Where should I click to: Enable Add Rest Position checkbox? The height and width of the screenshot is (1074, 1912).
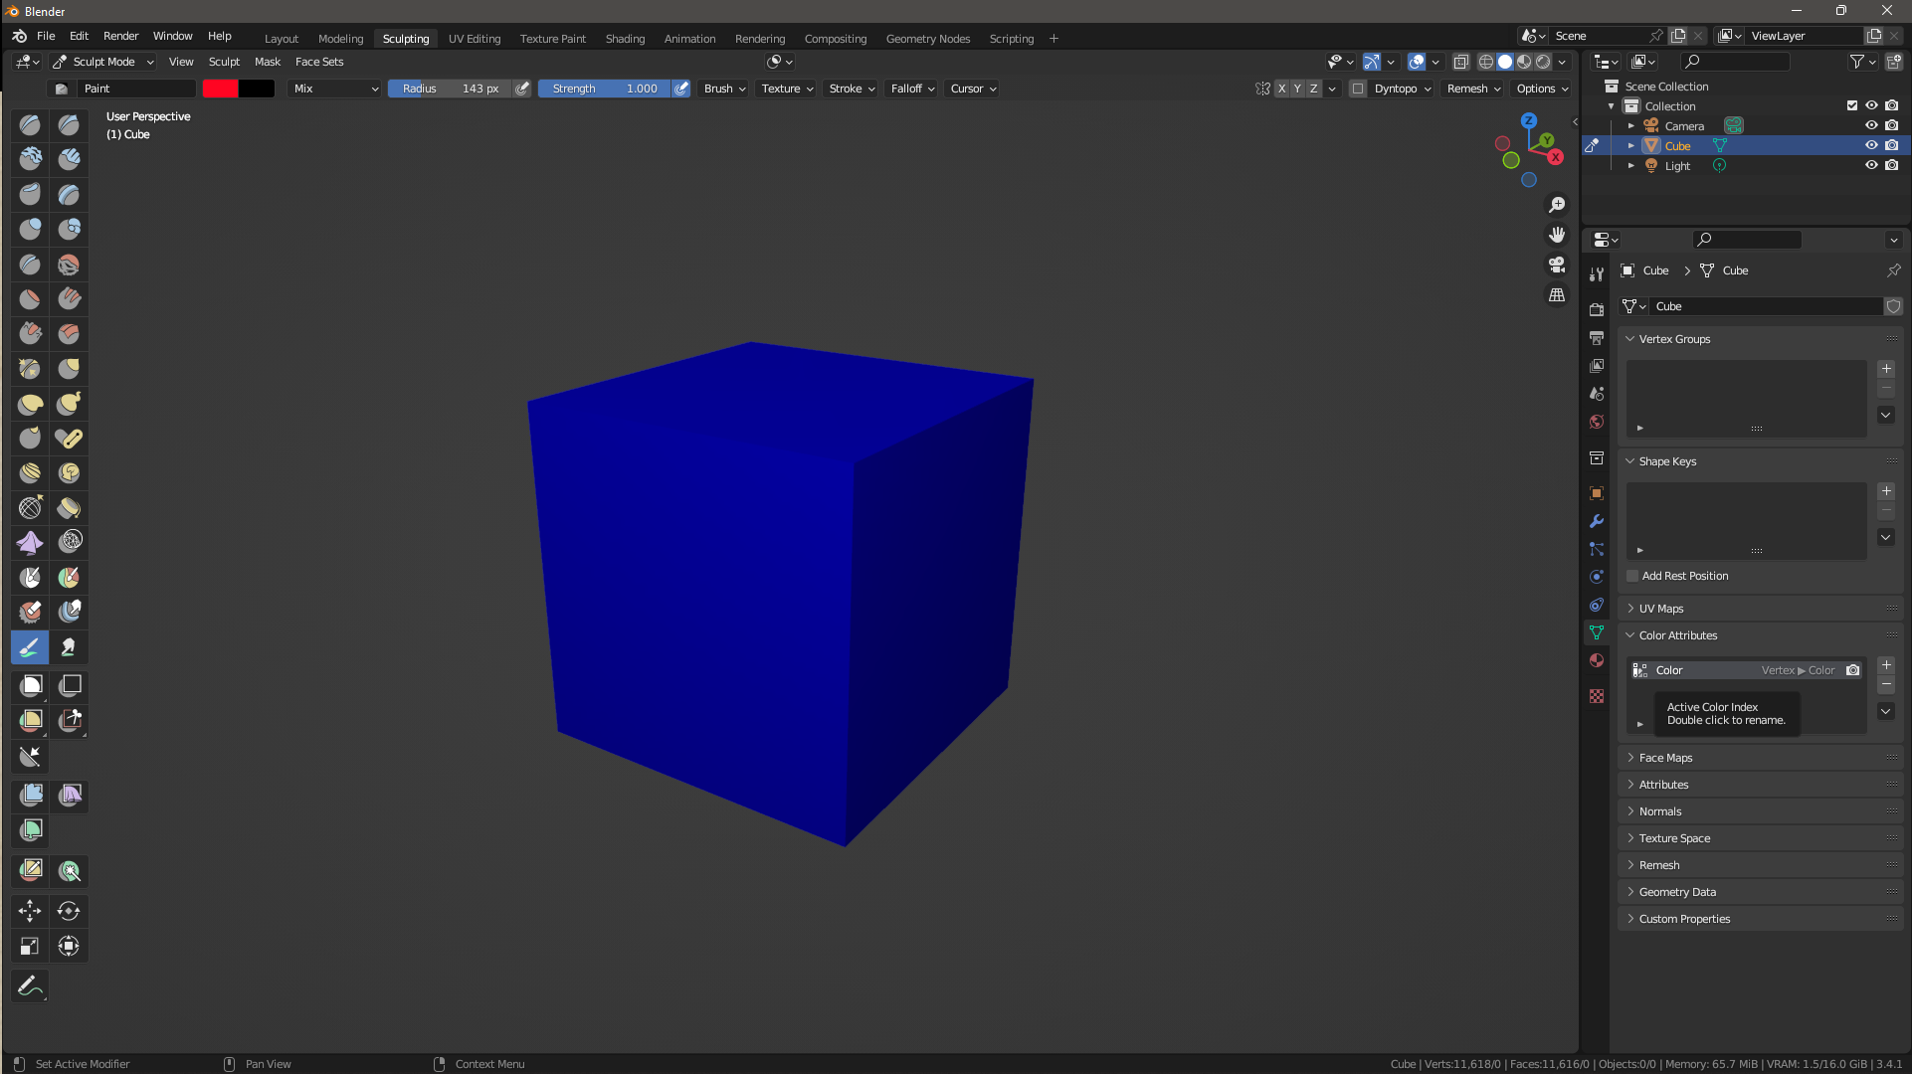tap(1632, 576)
